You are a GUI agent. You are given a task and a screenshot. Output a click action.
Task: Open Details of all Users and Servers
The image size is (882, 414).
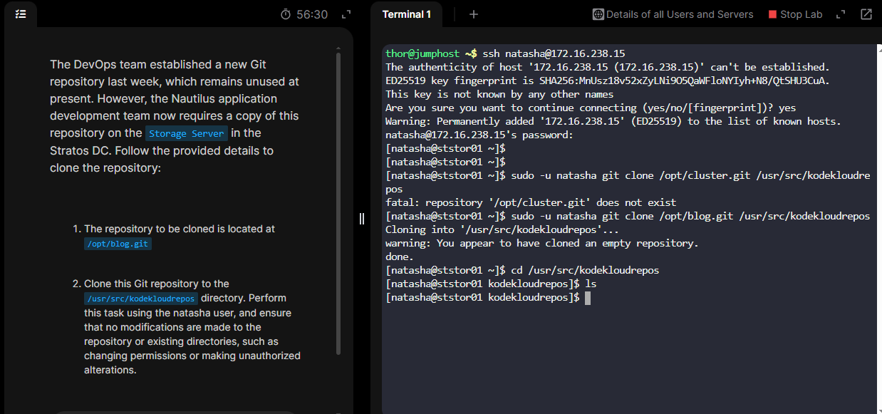click(679, 14)
